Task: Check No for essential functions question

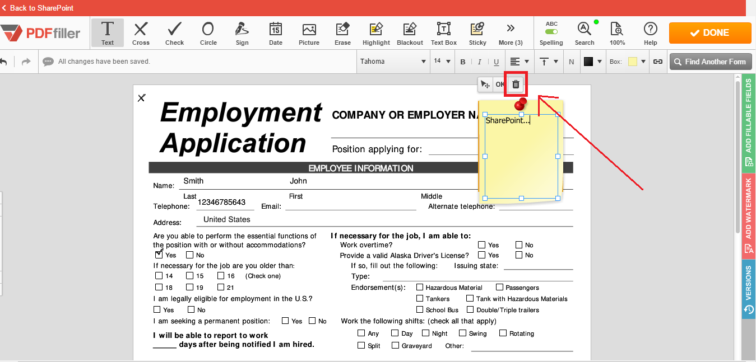Action: [189, 255]
